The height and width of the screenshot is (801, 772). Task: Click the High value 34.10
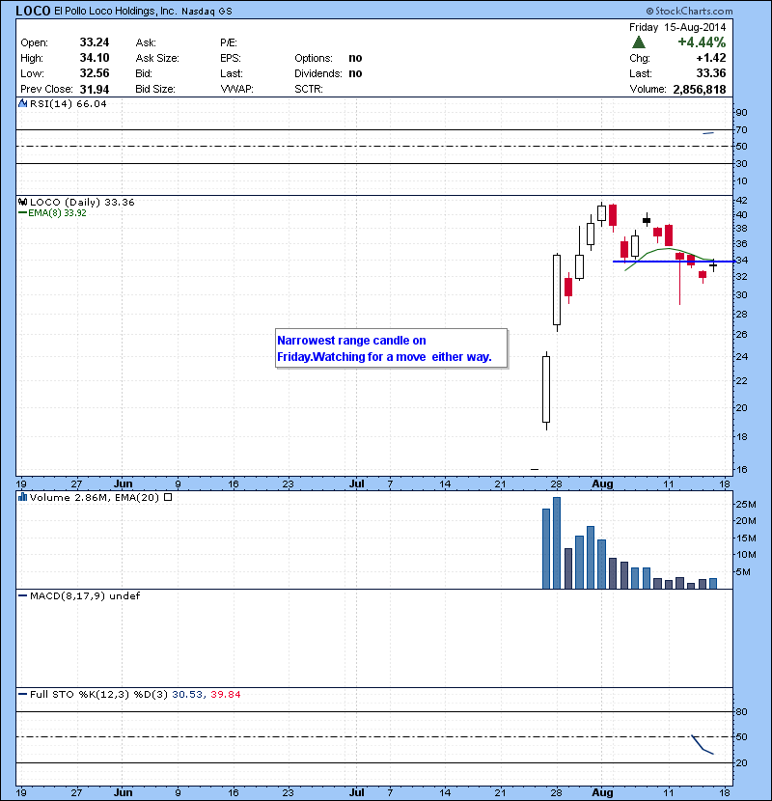(x=95, y=58)
